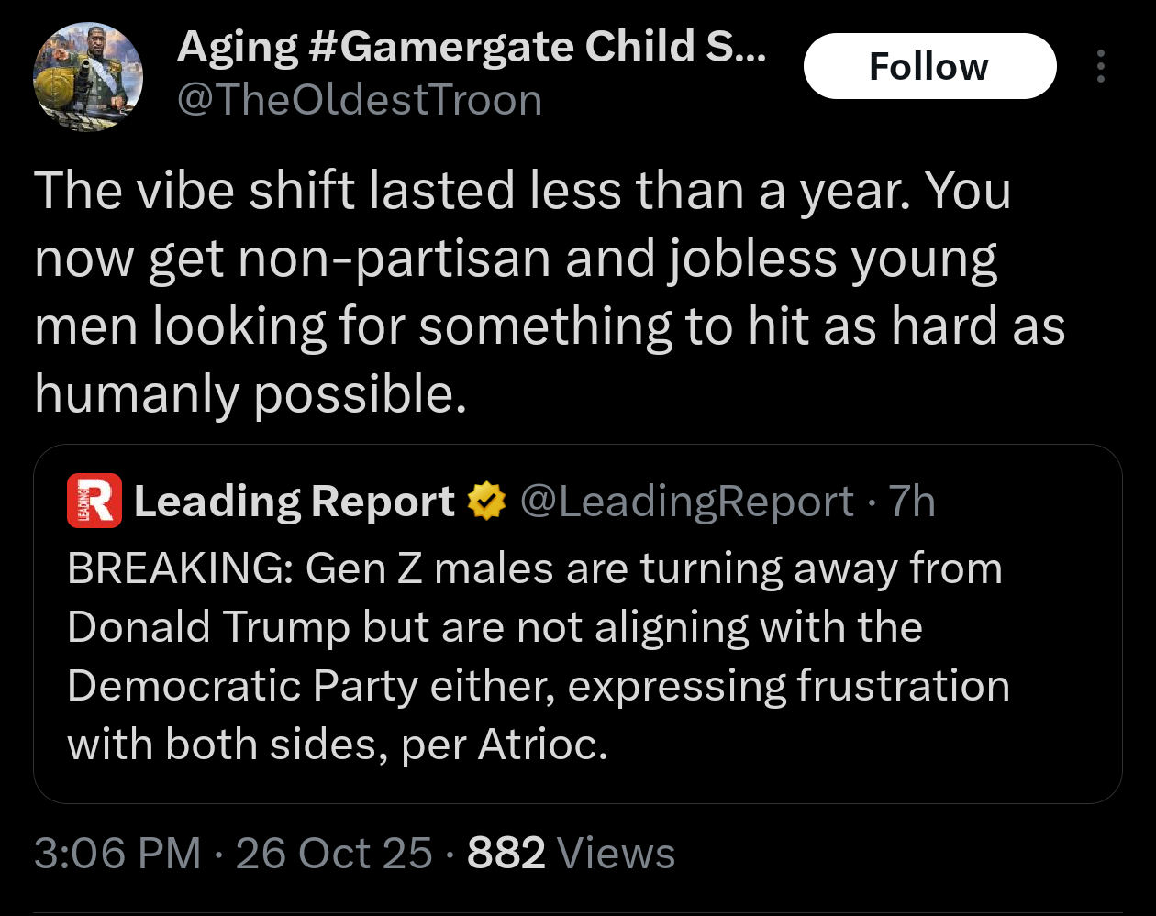Click the red Leading Report logo icon
Viewport: 1156px width, 916px height.
tap(94, 501)
